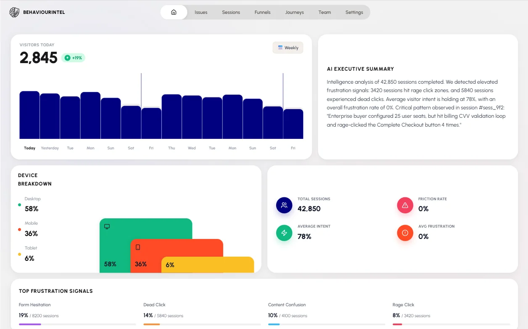Click the Form Hesitation purple progress bar
Screen dimensions: 528x329
click(x=30, y=324)
